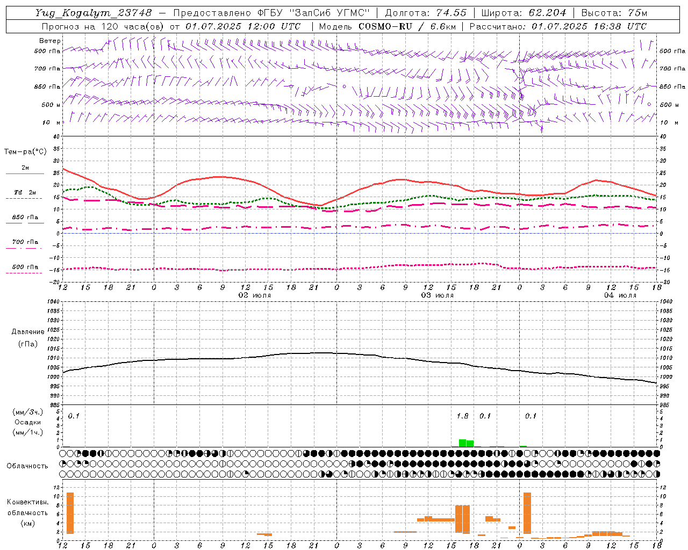Viewport: 688px width, 550px height.
Task: Select the provider text ФГБУ "ЗапСиб УГМС"
Action: coord(315,13)
